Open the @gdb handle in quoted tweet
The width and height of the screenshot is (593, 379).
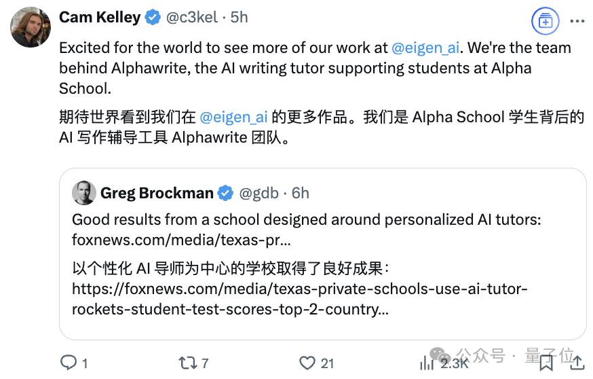[x=259, y=194]
